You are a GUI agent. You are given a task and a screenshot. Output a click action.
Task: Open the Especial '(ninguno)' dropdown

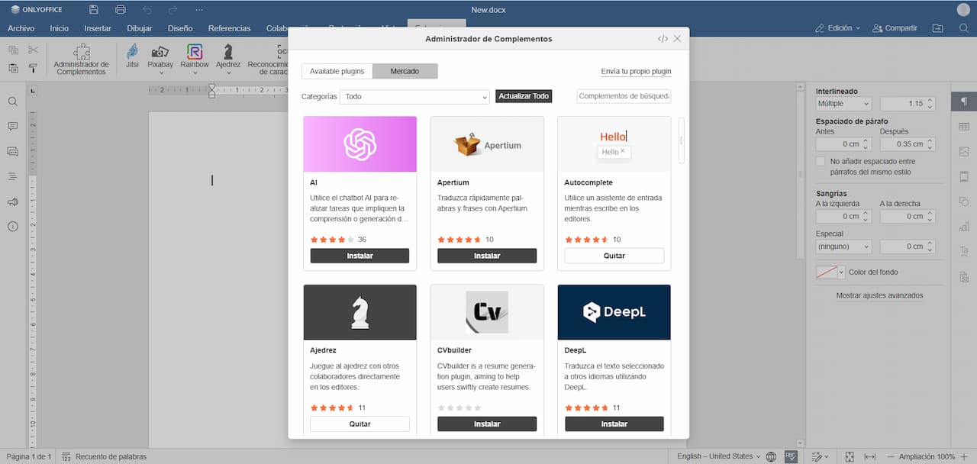(843, 246)
